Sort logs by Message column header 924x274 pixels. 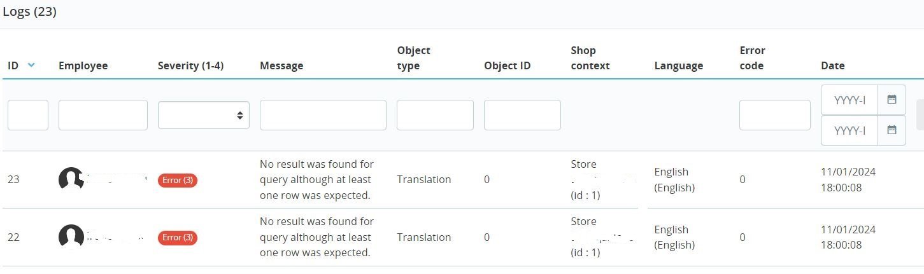[x=281, y=65]
